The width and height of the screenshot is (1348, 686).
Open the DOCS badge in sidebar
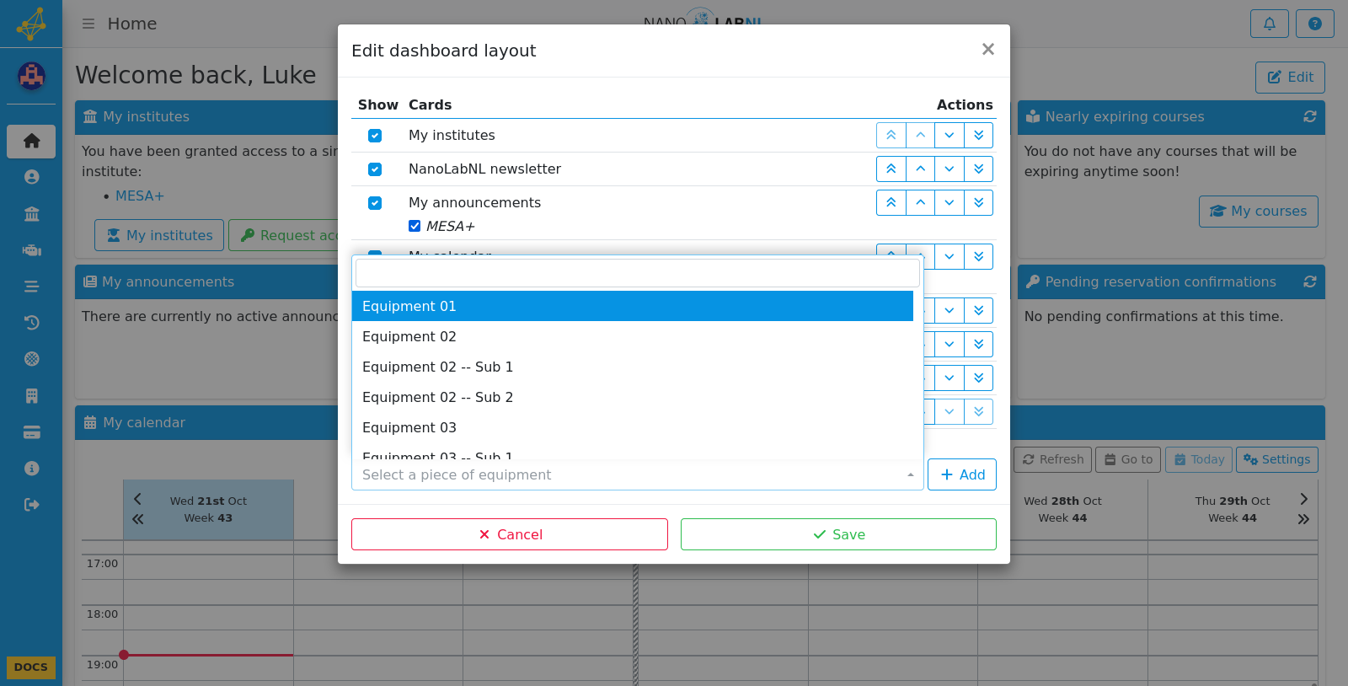[31, 667]
